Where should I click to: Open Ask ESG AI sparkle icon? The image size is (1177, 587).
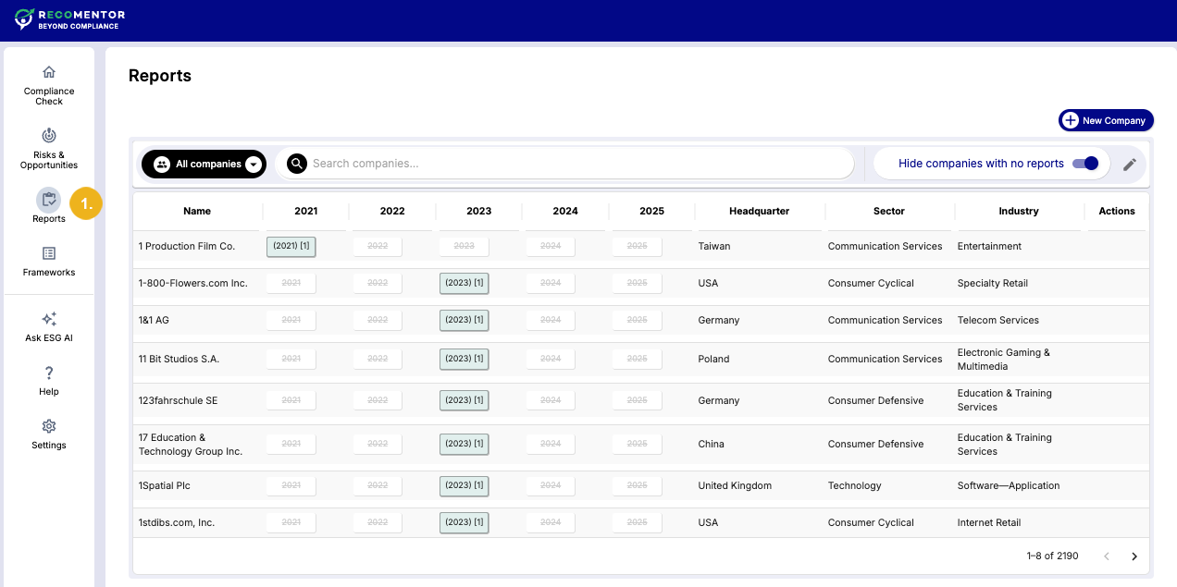pos(49,319)
